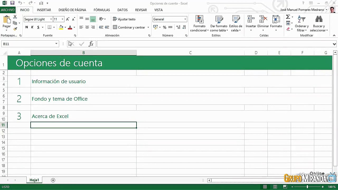338x190 pixels.
Task: Open the Fill down tool in Modificar
Action: [x=288, y=23]
